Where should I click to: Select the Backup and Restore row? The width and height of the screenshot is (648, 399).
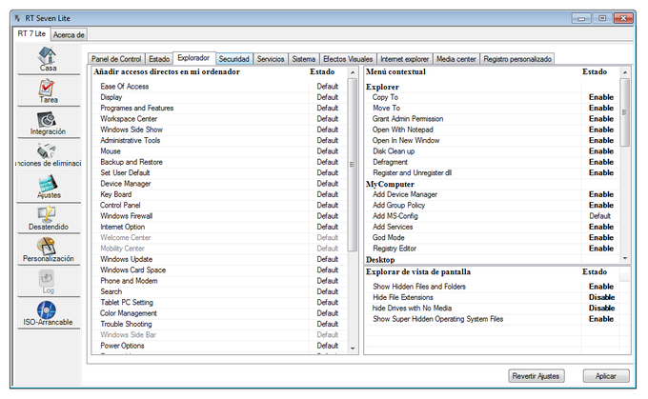(219, 162)
